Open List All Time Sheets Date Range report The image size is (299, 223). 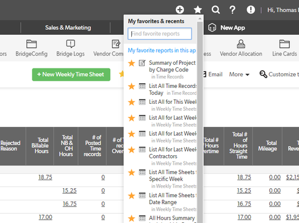pos(173,199)
